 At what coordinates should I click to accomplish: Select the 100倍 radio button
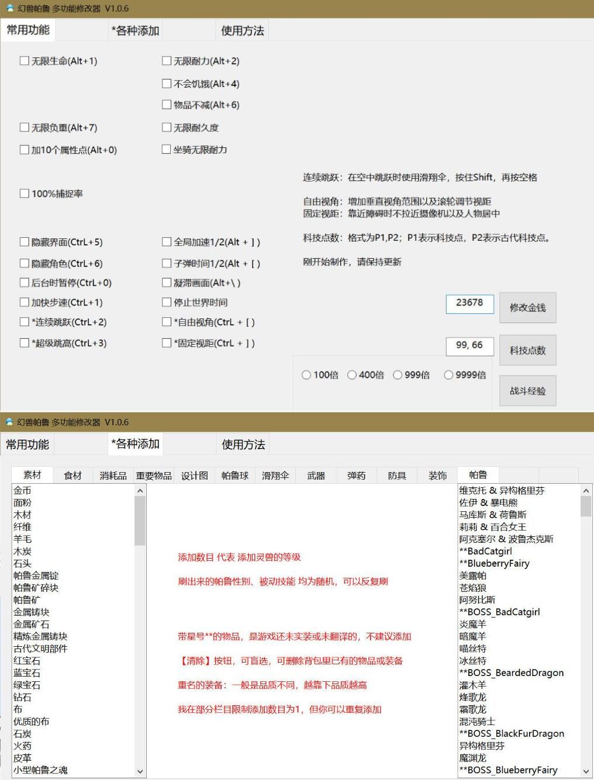coord(306,375)
